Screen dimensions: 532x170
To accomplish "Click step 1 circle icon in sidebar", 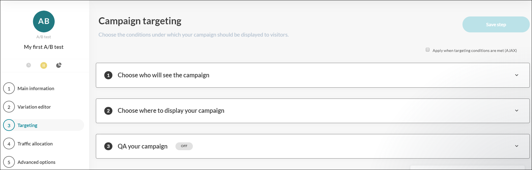I will point(9,88).
